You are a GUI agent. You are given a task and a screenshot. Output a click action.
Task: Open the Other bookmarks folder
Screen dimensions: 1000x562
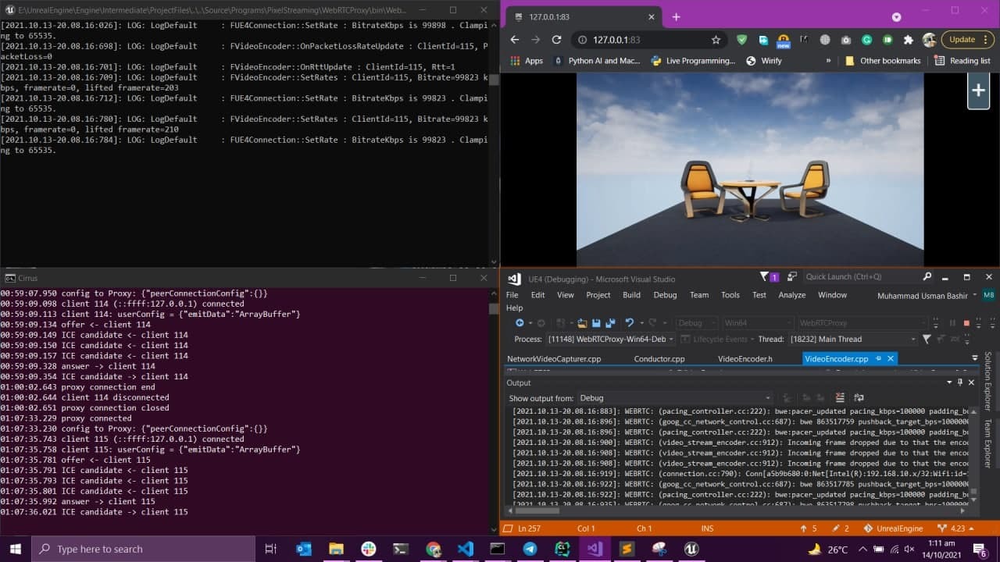coord(883,61)
